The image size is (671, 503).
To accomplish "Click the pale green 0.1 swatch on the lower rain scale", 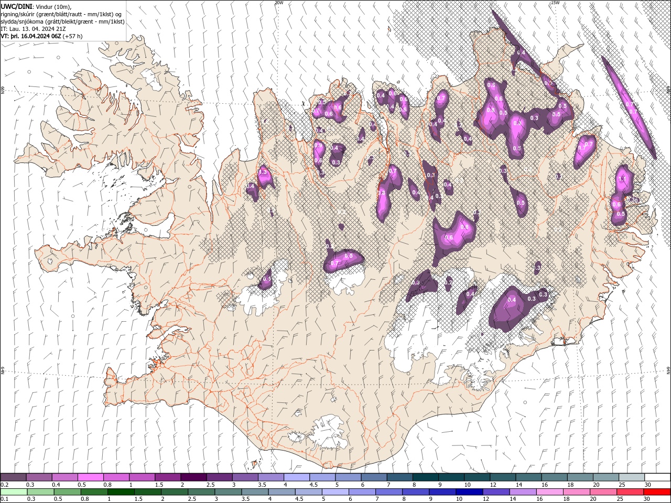I will 14,492.
